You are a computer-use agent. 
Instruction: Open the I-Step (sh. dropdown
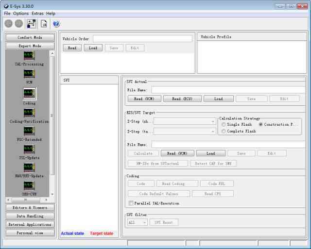[185, 121]
